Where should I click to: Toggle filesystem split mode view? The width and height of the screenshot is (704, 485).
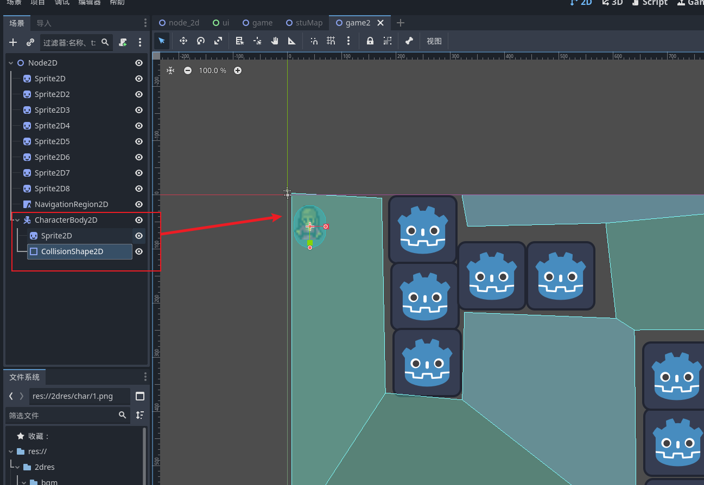click(x=140, y=396)
